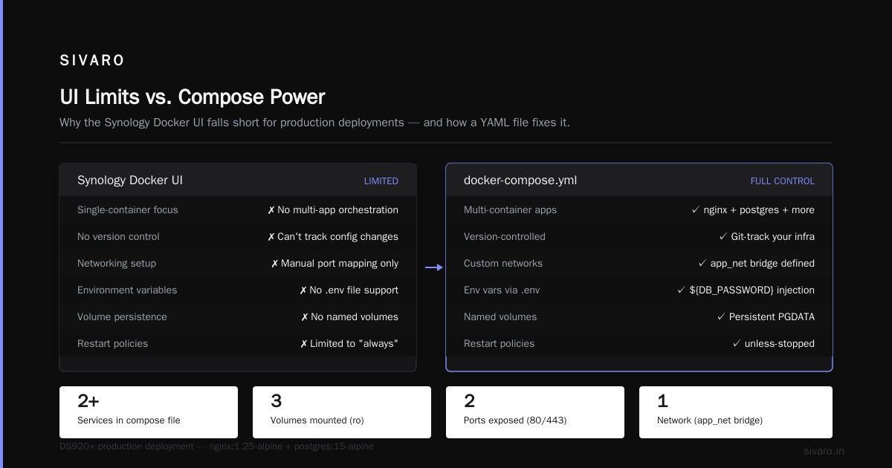Screen dimensions: 892x468
Task: Click the '2+' services stat number
Action: point(88,402)
